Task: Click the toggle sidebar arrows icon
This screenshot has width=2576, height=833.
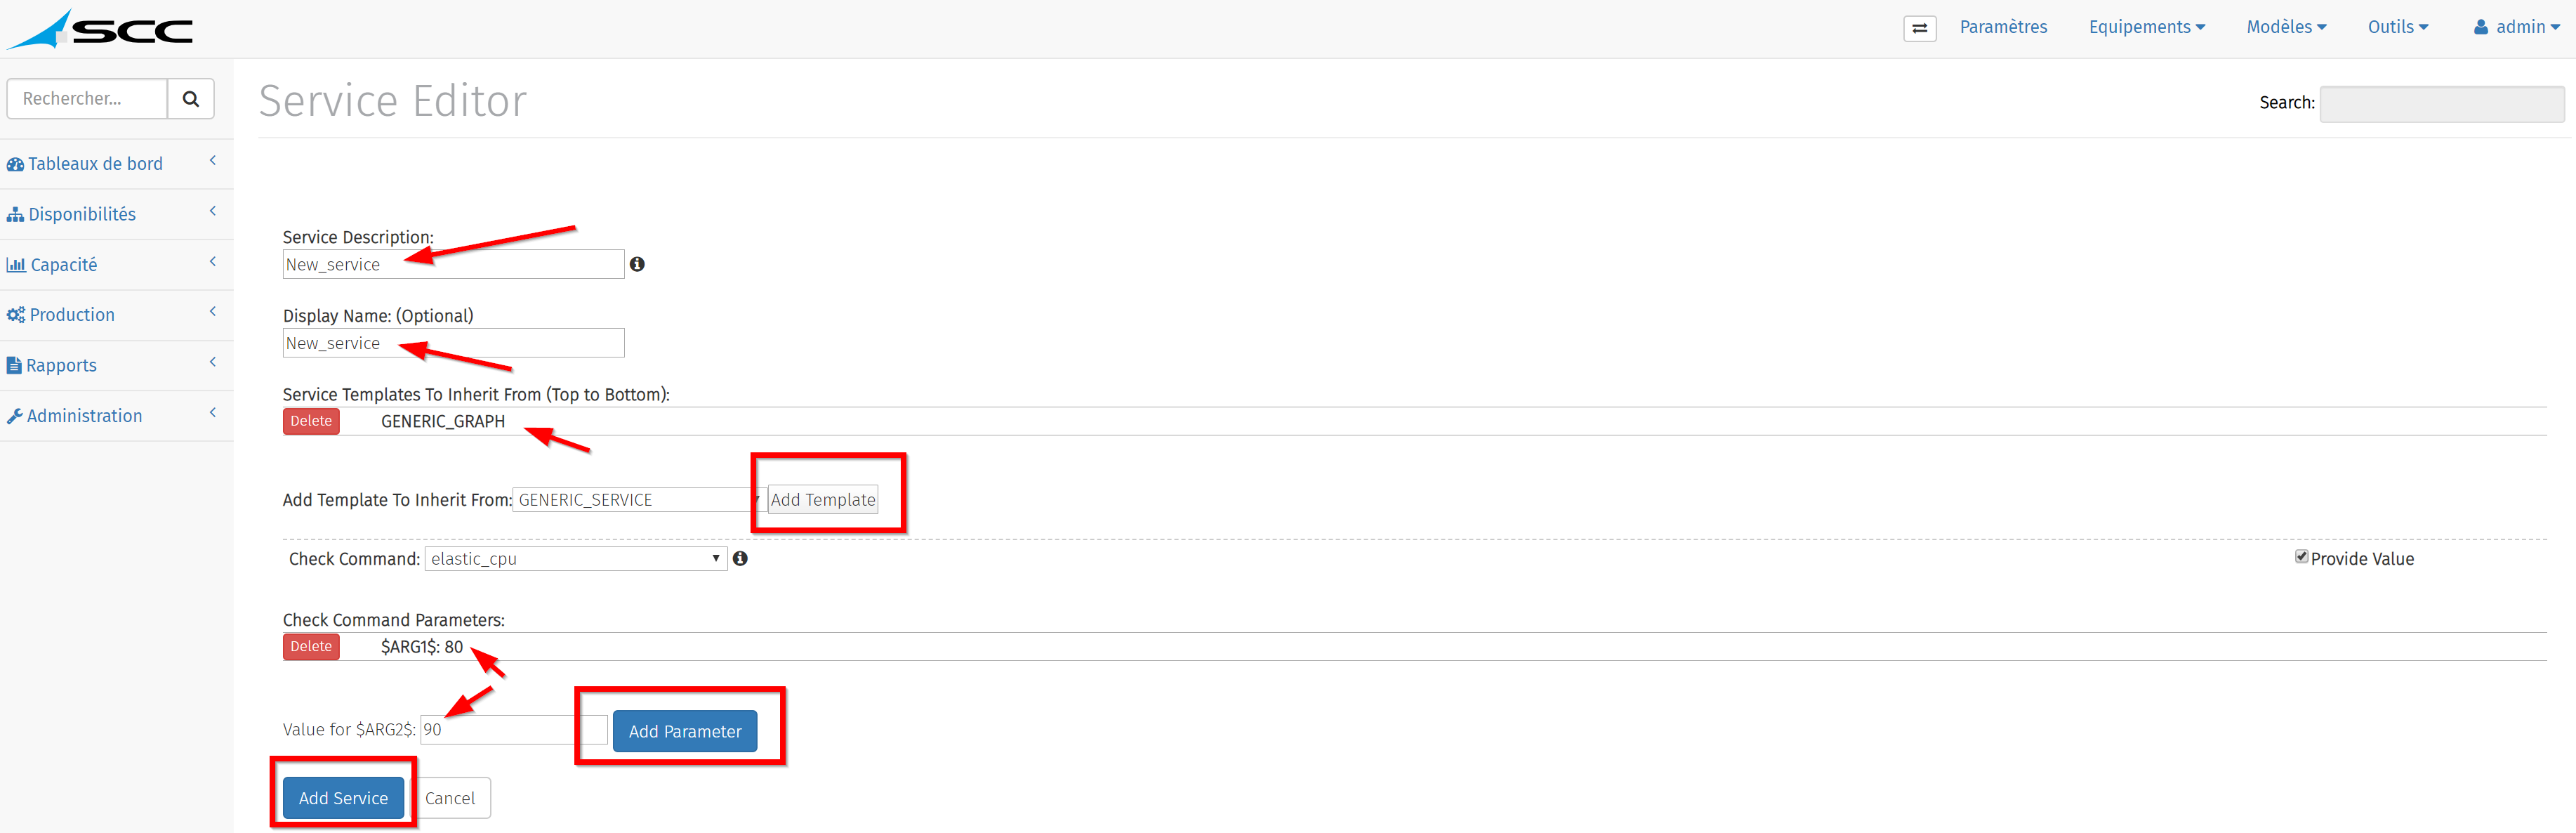Action: click(x=1919, y=28)
